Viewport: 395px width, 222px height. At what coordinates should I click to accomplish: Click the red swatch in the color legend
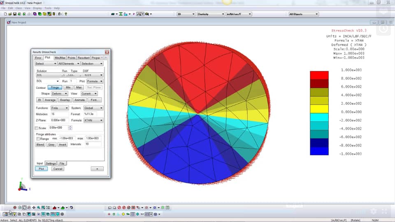click(319, 75)
